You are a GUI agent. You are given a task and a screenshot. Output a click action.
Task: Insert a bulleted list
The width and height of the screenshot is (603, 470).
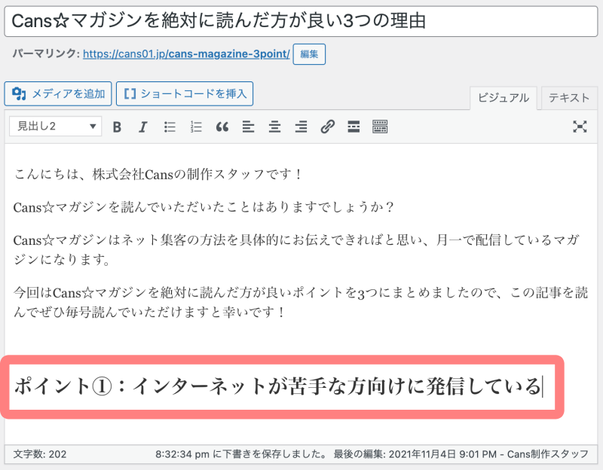170,127
